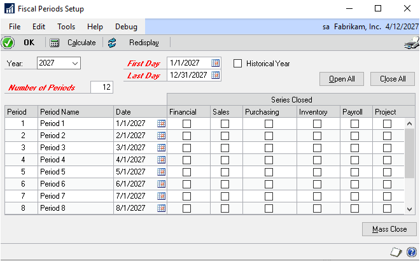Click the First Day date field

click(x=189, y=63)
